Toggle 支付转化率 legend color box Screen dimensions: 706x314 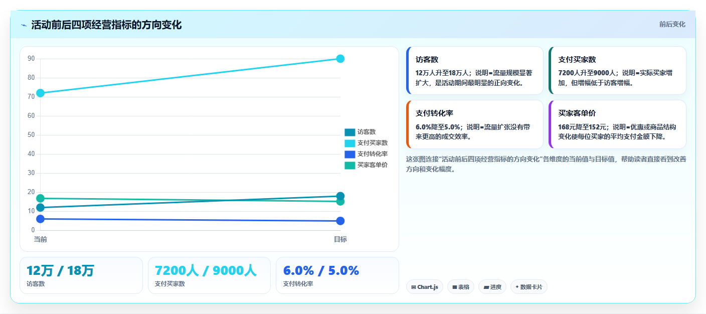pos(350,154)
